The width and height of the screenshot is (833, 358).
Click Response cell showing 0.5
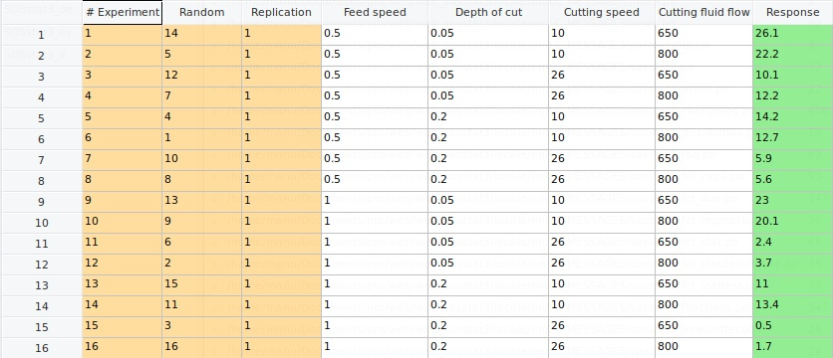click(792, 327)
